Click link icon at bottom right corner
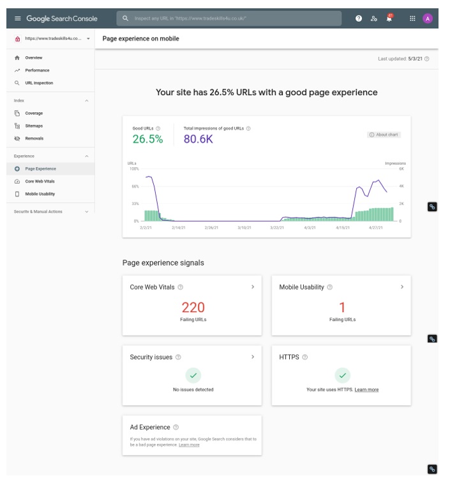The height and width of the screenshot is (485, 450). (x=432, y=469)
